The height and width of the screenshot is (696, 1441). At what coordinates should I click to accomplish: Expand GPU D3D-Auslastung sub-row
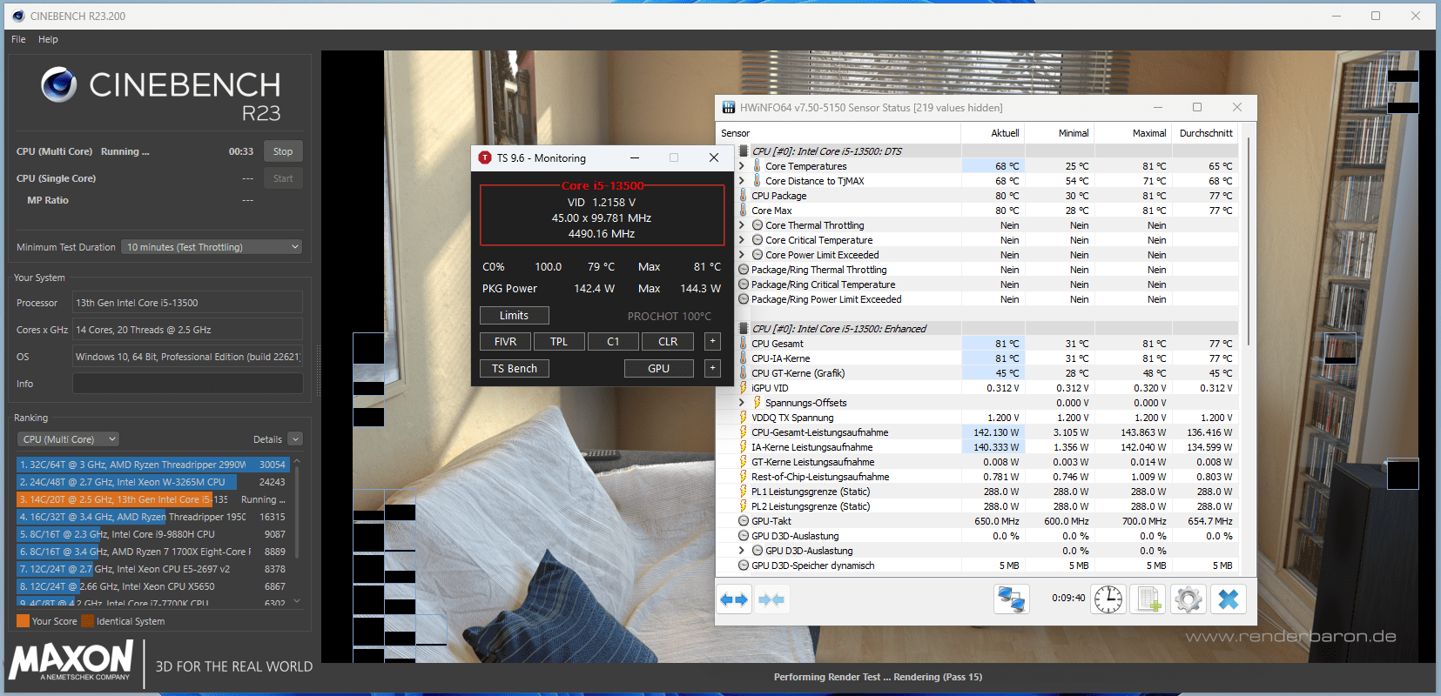(742, 551)
